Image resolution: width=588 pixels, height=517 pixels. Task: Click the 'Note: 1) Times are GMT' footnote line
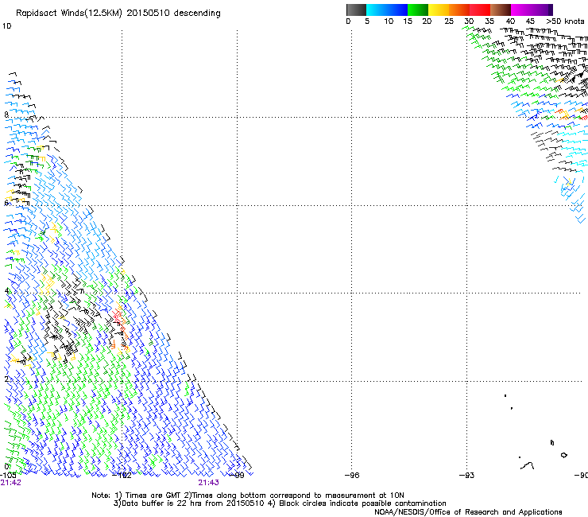click(x=247, y=496)
